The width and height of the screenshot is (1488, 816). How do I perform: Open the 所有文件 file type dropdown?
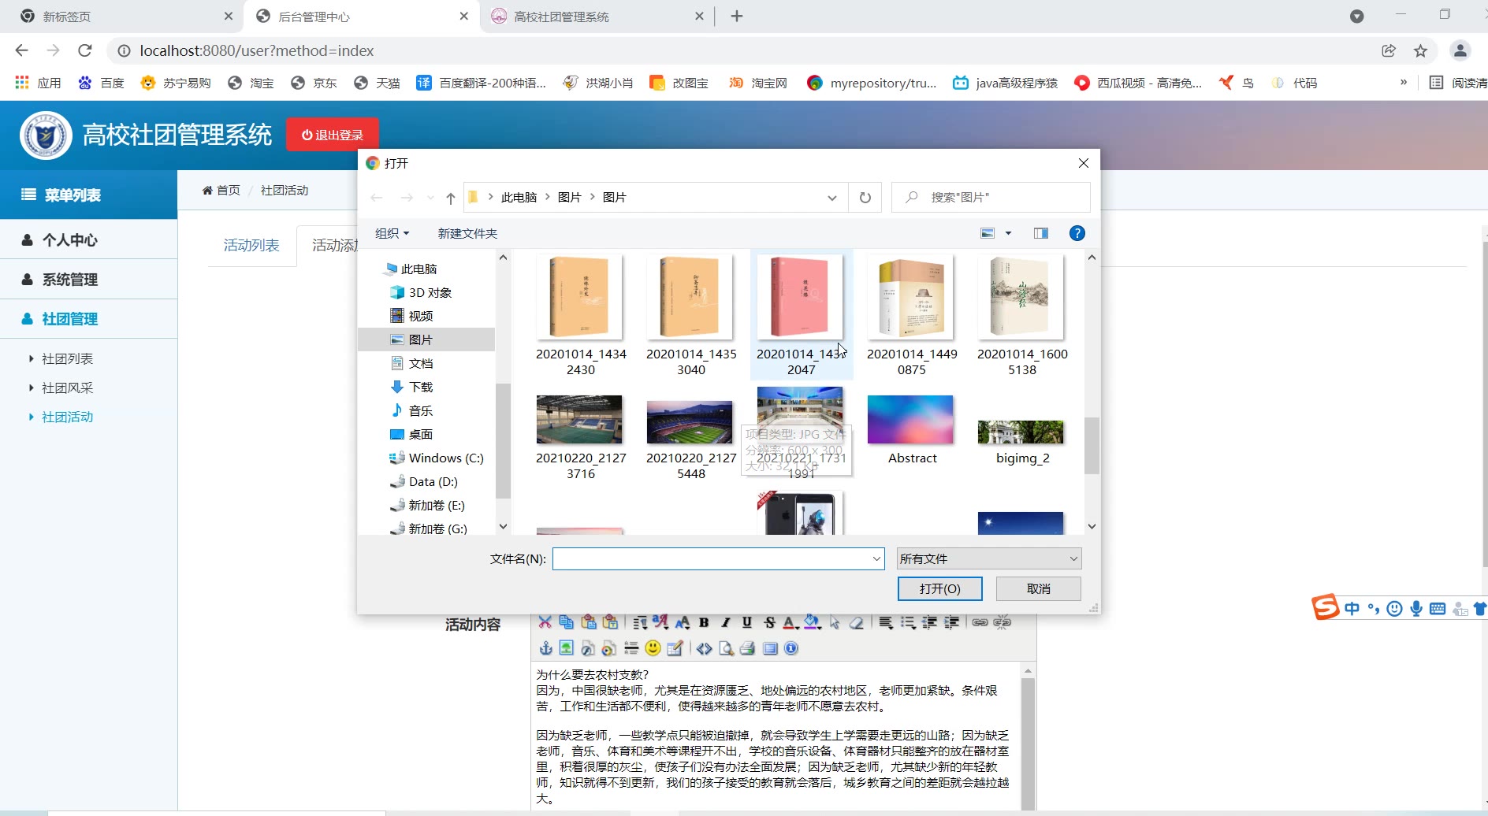click(989, 558)
